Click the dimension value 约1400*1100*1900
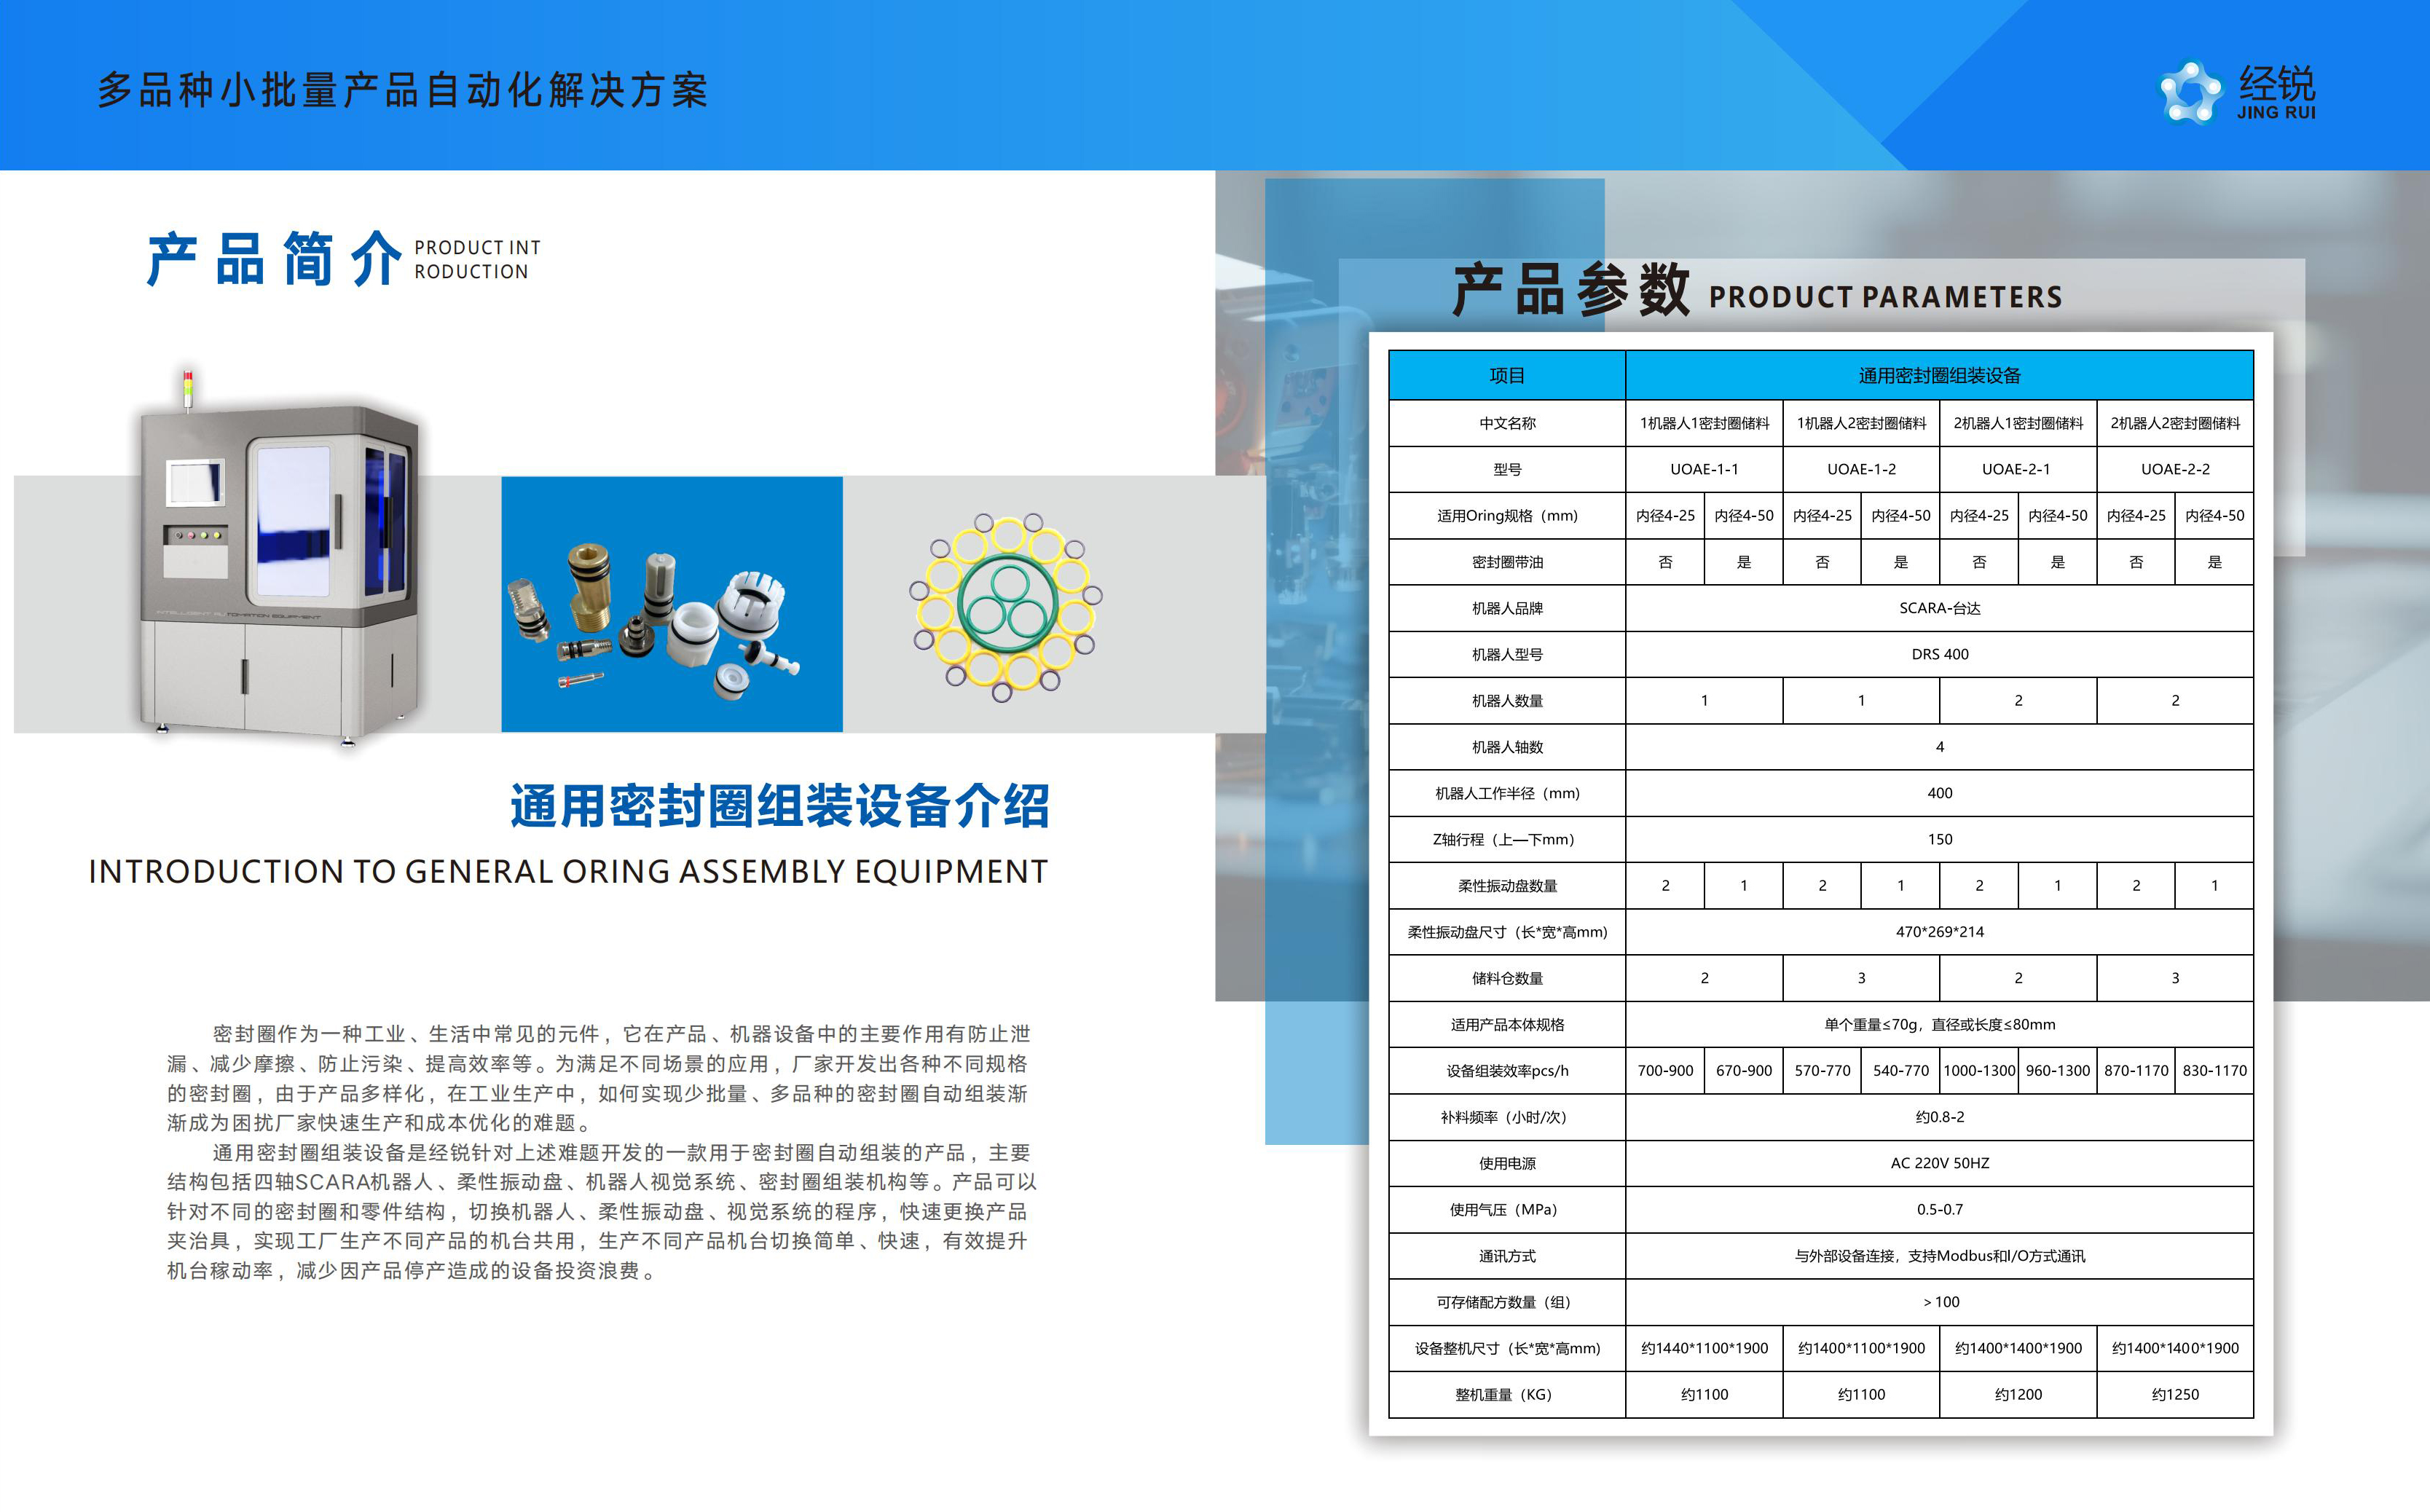This screenshot has height=1512, width=2430. 1861,1348
